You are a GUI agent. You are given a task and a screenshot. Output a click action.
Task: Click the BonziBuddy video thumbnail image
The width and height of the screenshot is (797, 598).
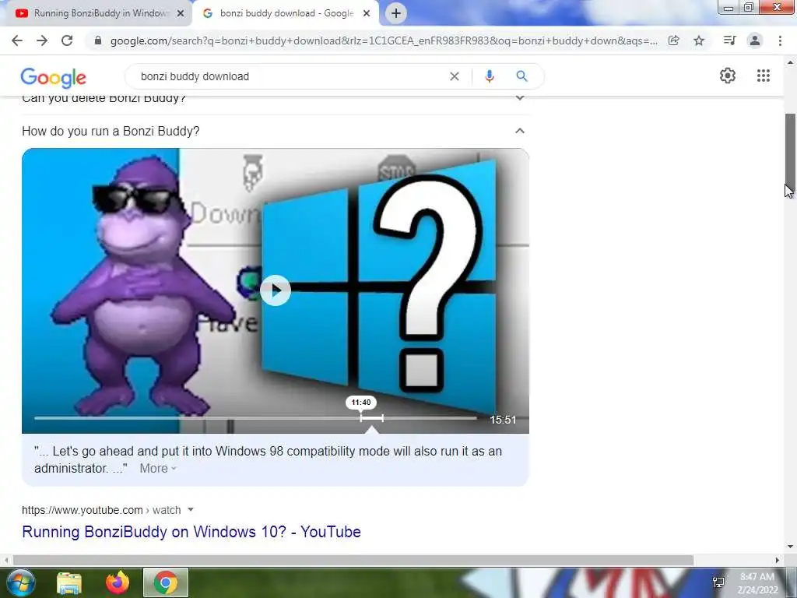point(275,291)
